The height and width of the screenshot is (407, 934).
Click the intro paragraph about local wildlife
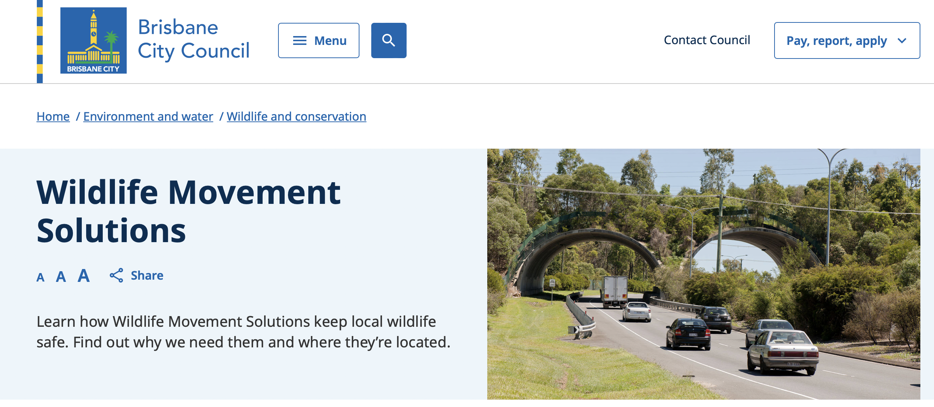(243, 332)
